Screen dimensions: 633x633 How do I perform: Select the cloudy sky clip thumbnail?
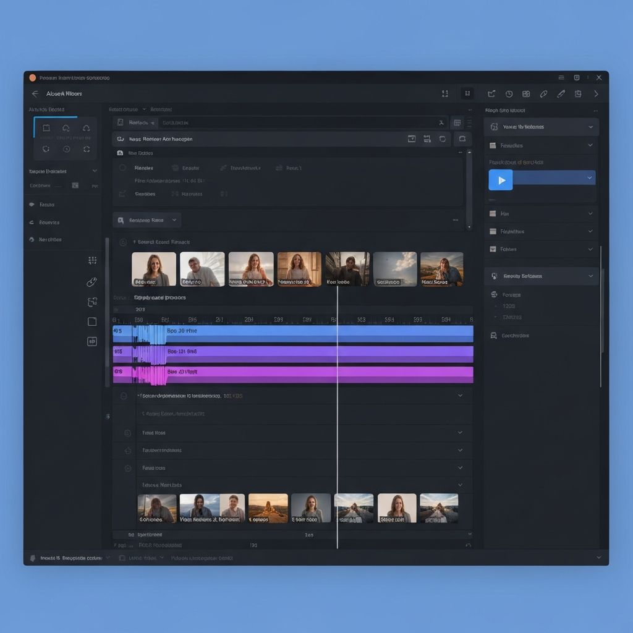point(395,269)
